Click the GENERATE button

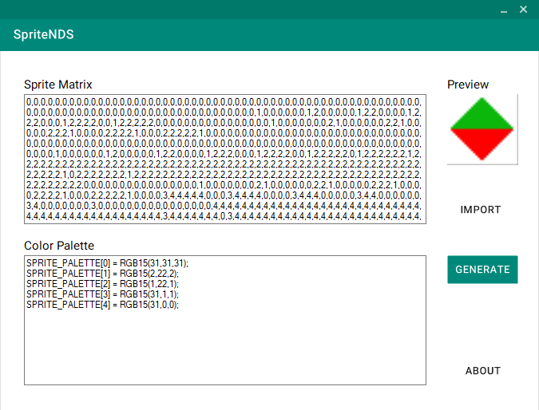coord(482,270)
